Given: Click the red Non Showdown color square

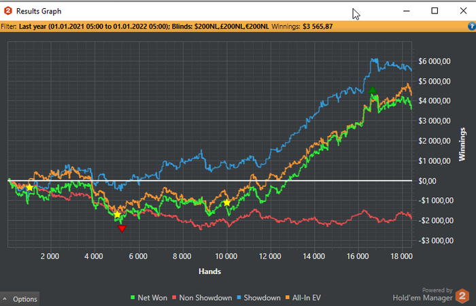Looking at the screenshot, I should pyautogui.click(x=174, y=298).
